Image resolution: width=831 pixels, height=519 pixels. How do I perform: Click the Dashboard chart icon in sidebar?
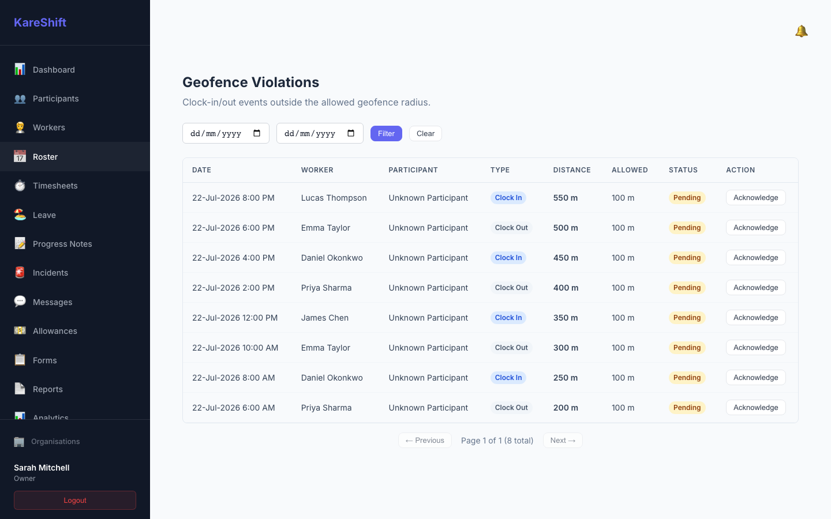pyautogui.click(x=20, y=69)
